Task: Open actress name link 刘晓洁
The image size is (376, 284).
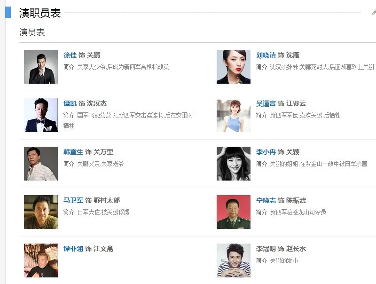Action: [x=266, y=55]
